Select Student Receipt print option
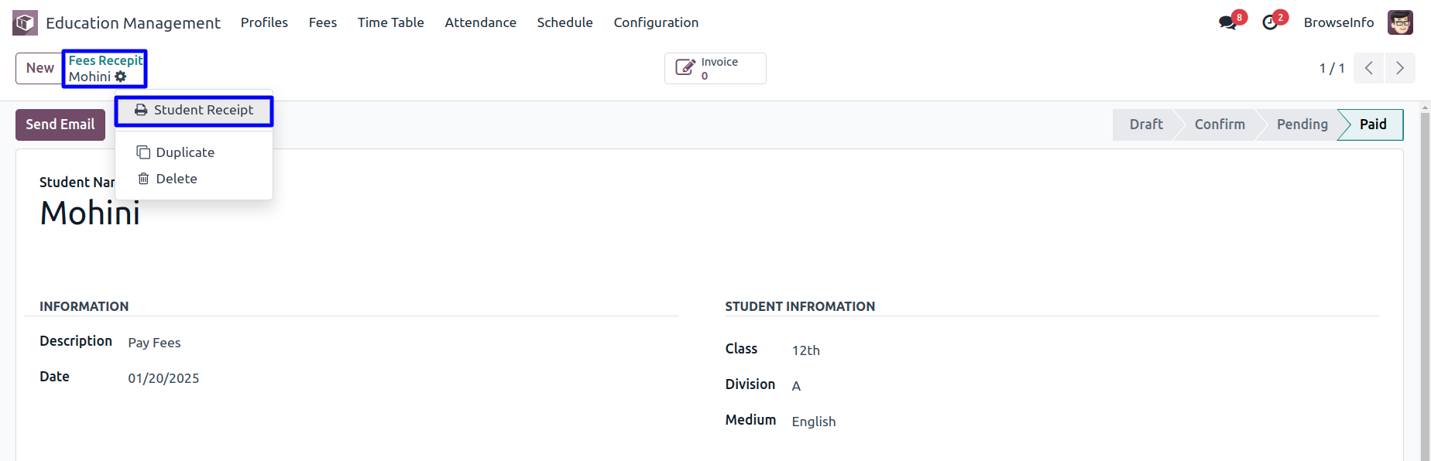The width and height of the screenshot is (1431, 461). 194,110
